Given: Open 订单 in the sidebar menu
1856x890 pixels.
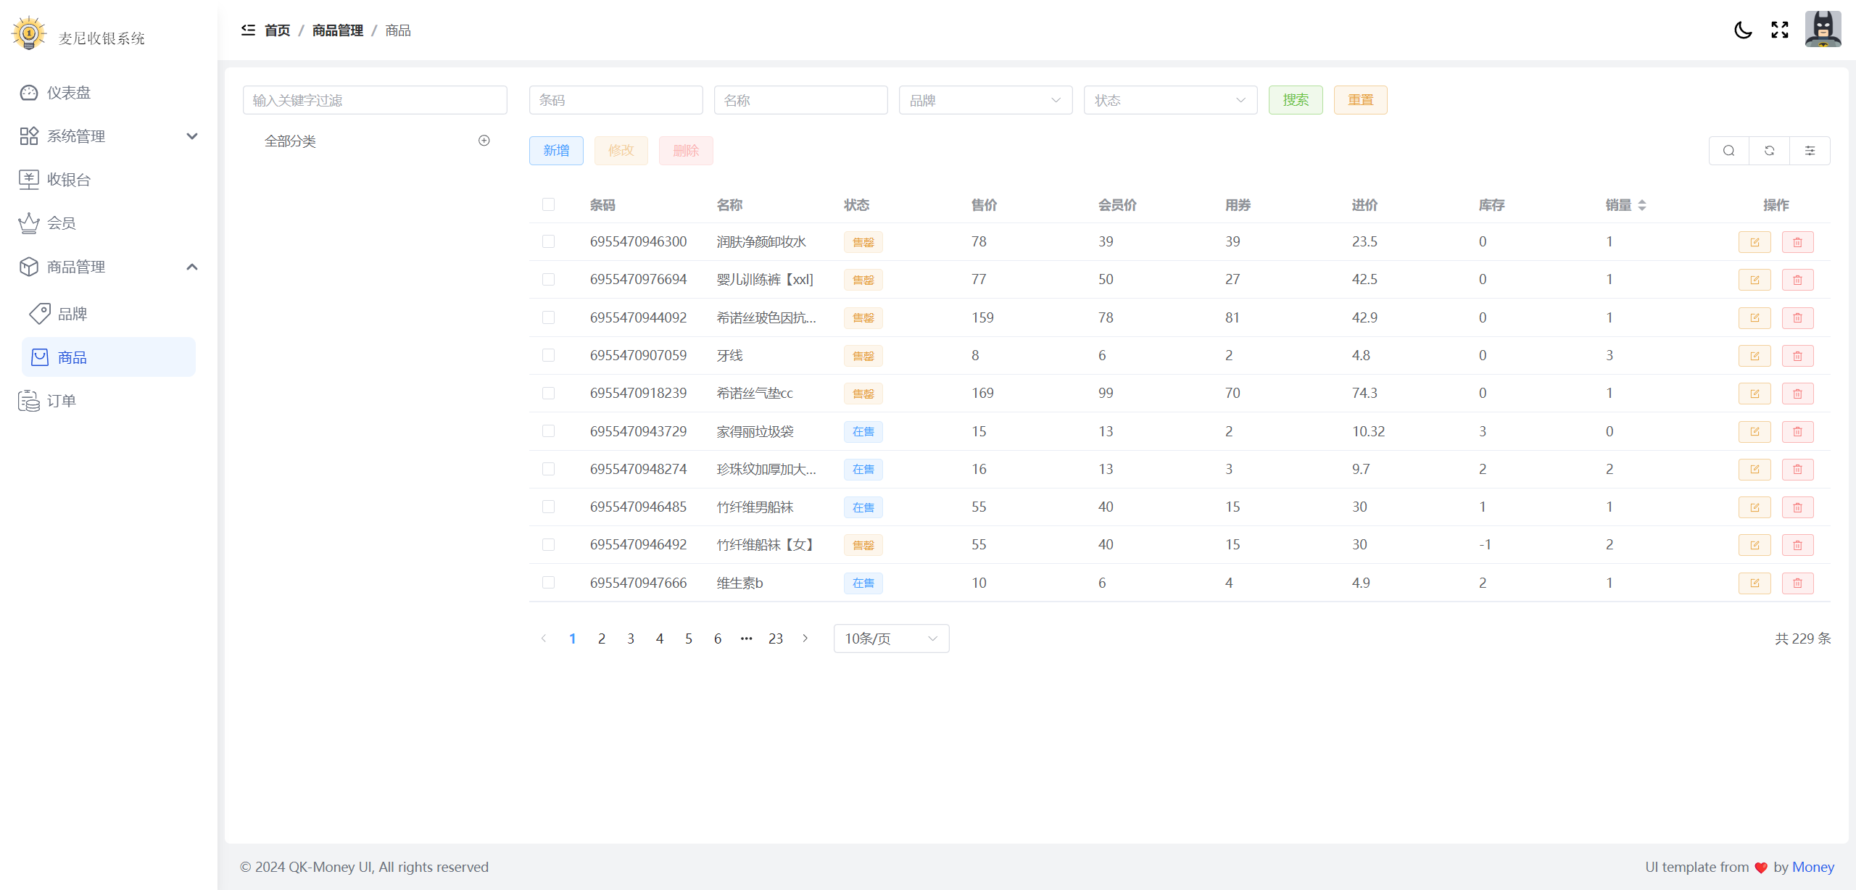Looking at the screenshot, I should coord(62,401).
